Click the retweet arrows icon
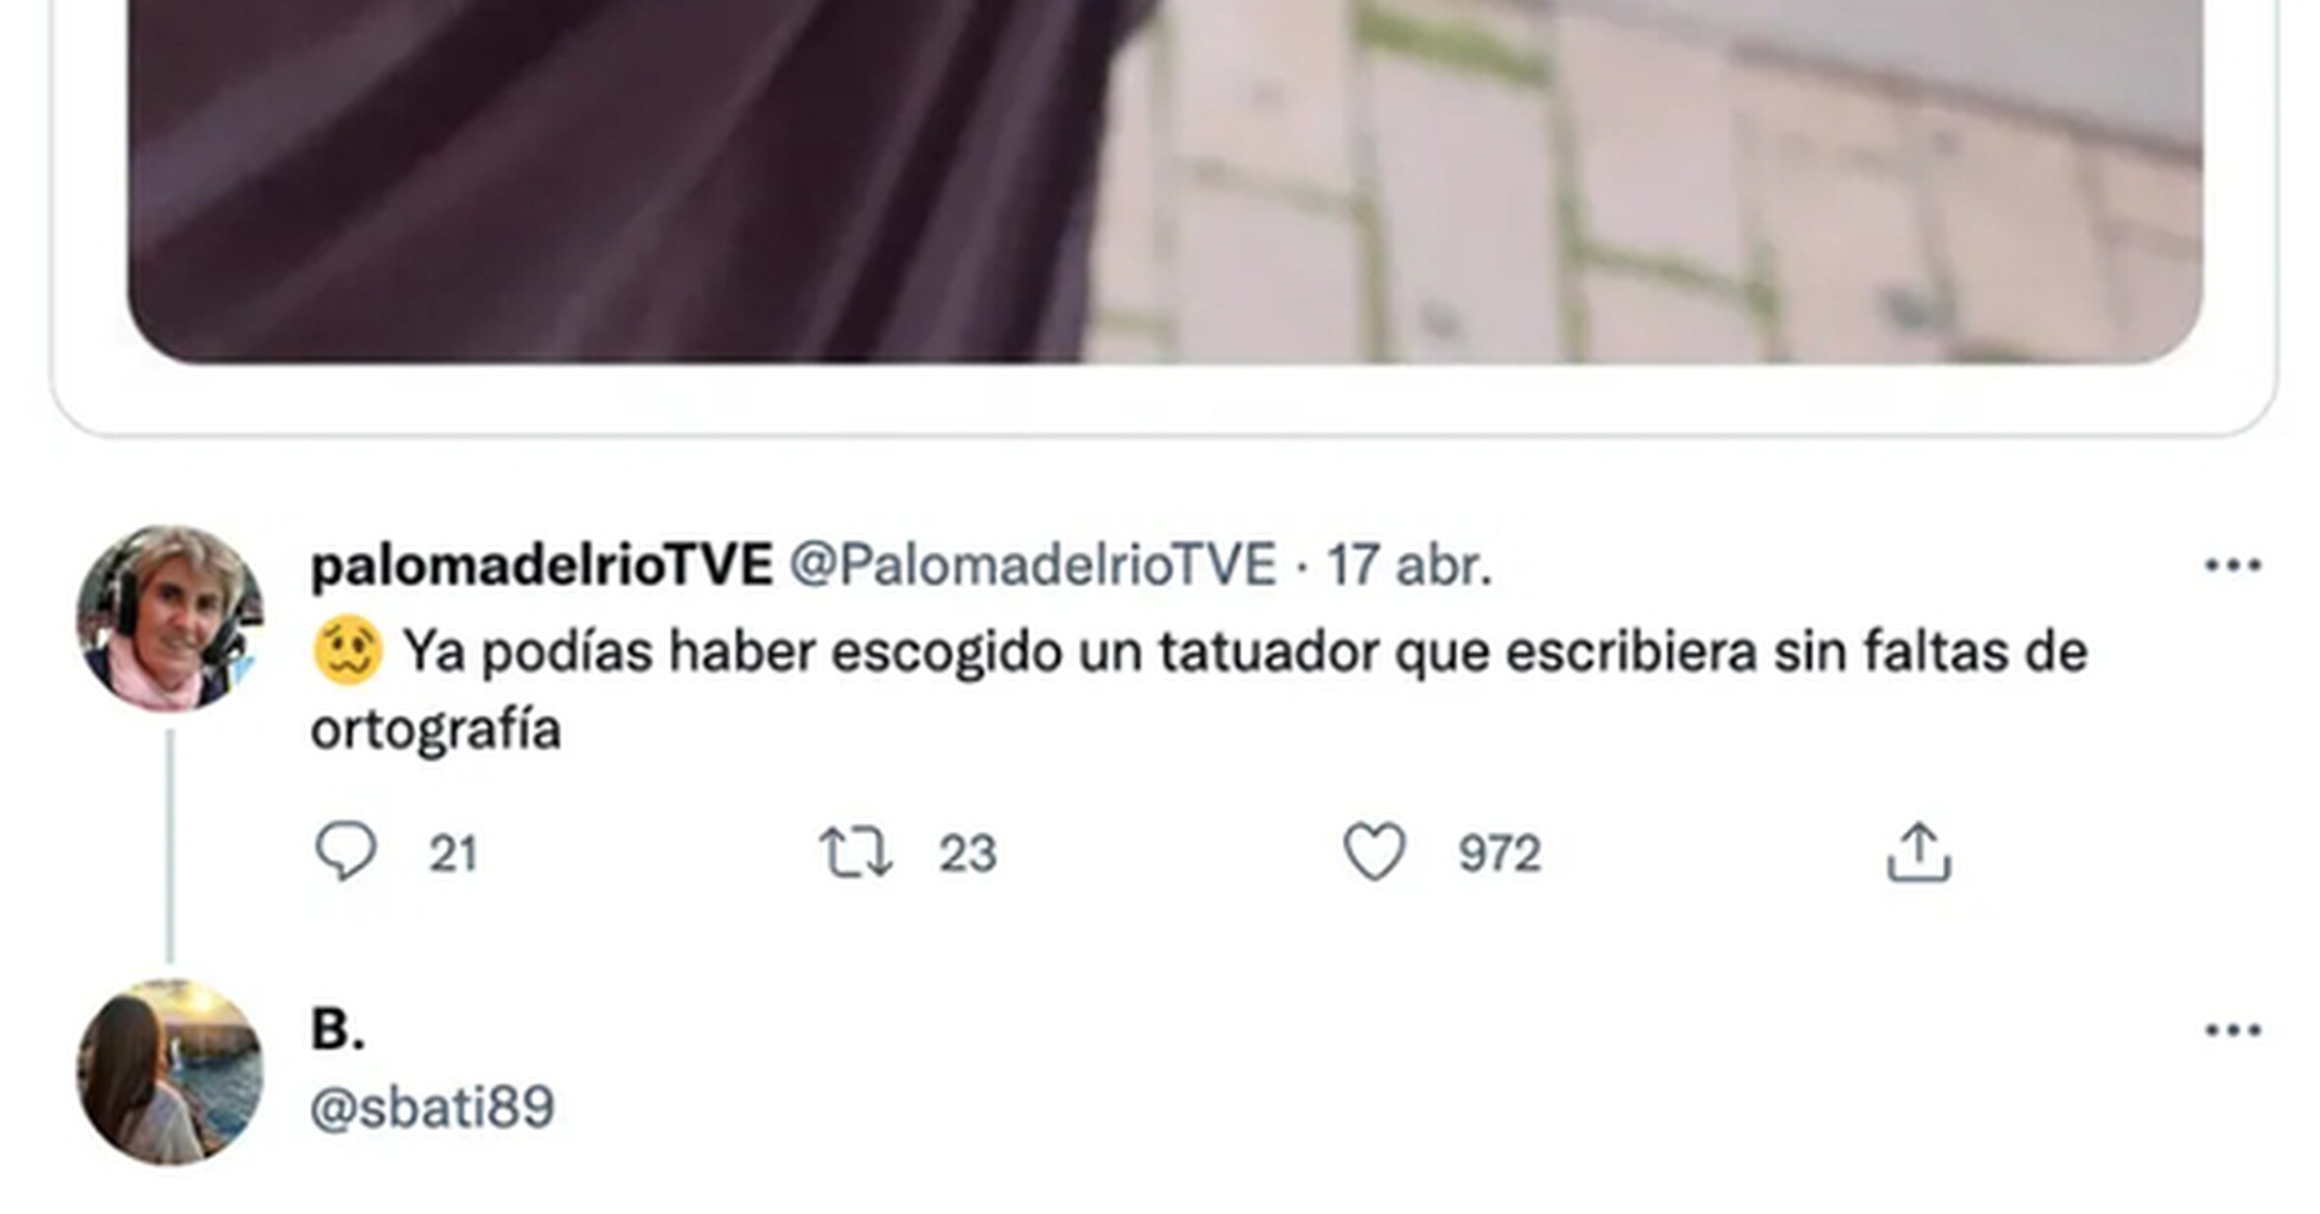The image size is (2320, 1214). [x=856, y=853]
